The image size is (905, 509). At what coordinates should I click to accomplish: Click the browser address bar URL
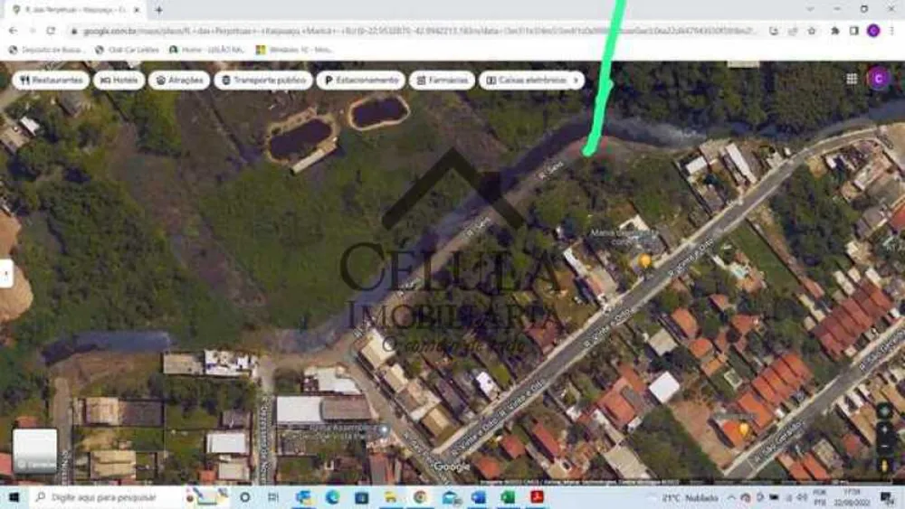[418, 31]
